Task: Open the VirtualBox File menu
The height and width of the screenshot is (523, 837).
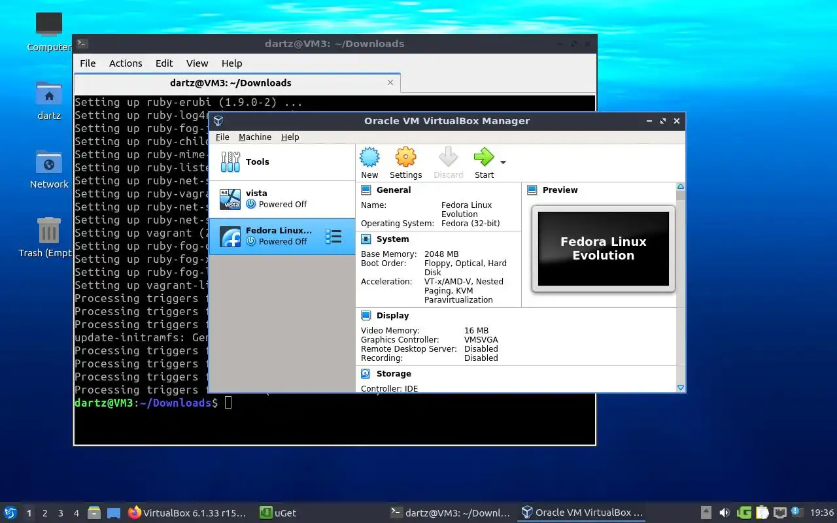Action: point(222,137)
